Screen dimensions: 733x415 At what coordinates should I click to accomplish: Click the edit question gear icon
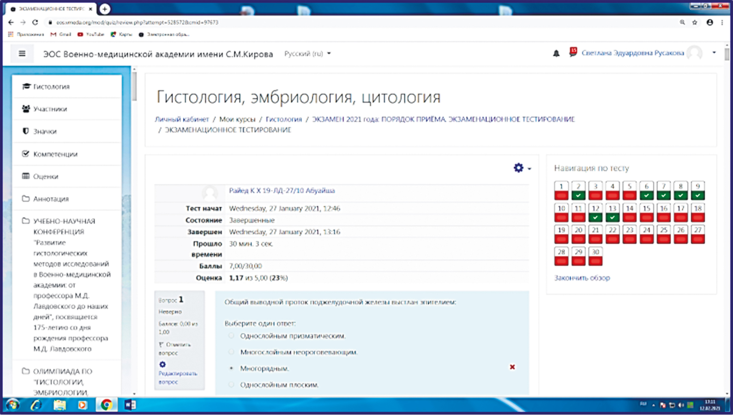click(x=162, y=364)
